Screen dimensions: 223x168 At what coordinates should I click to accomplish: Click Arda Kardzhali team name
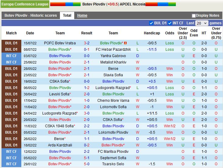(x=60, y=145)
